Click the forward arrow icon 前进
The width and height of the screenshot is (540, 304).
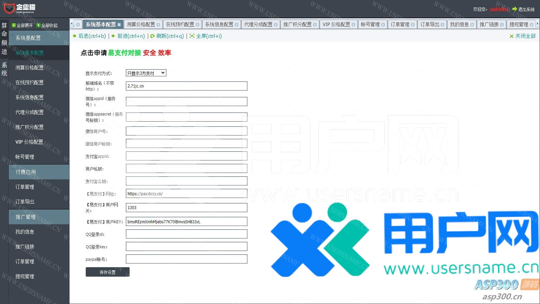(x=113, y=36)
